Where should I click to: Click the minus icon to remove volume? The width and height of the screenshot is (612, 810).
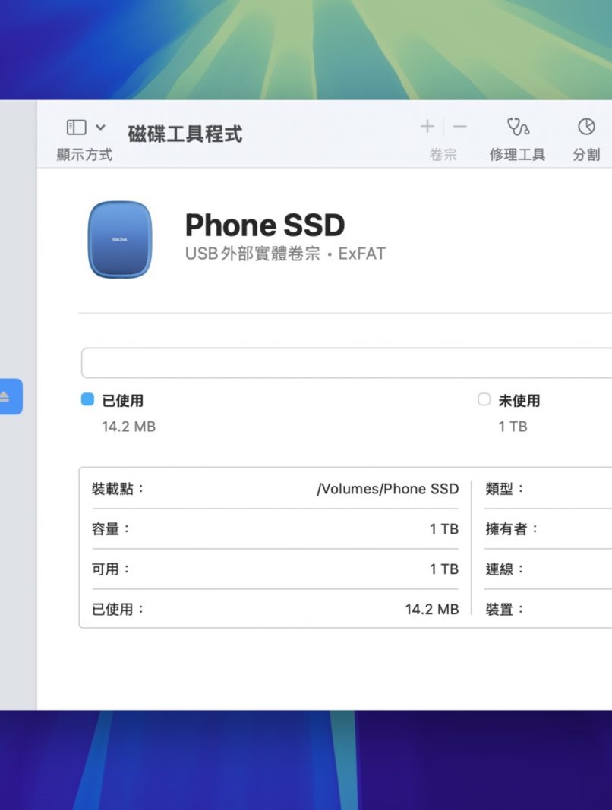(460, 127)
